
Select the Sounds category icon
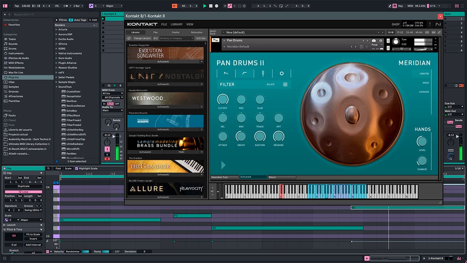click(x=5, y=44)
